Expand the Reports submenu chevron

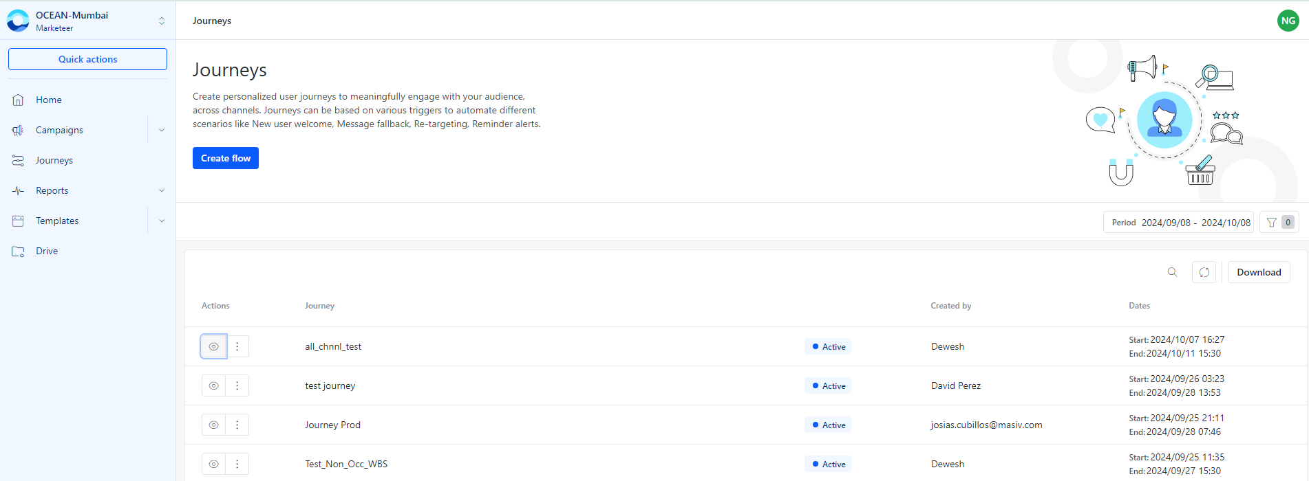[162, 190]
